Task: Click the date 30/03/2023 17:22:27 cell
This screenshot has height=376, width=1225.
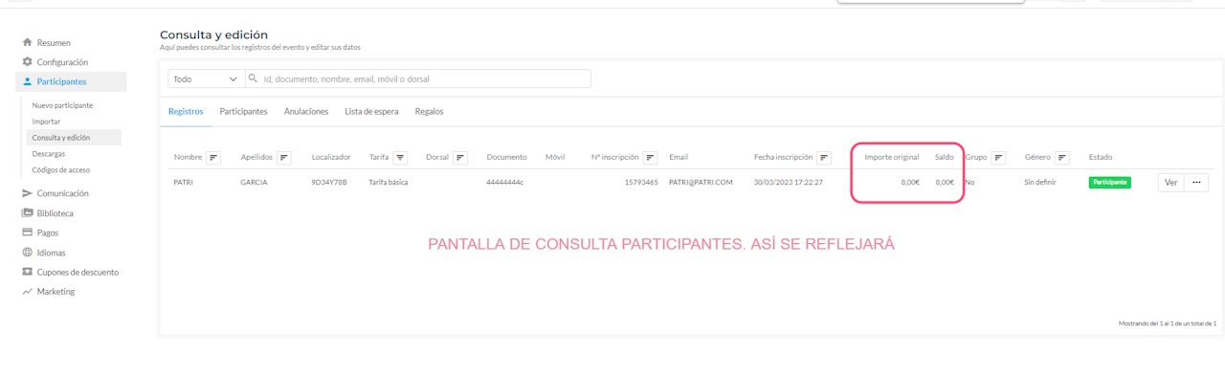Action: 789,183
